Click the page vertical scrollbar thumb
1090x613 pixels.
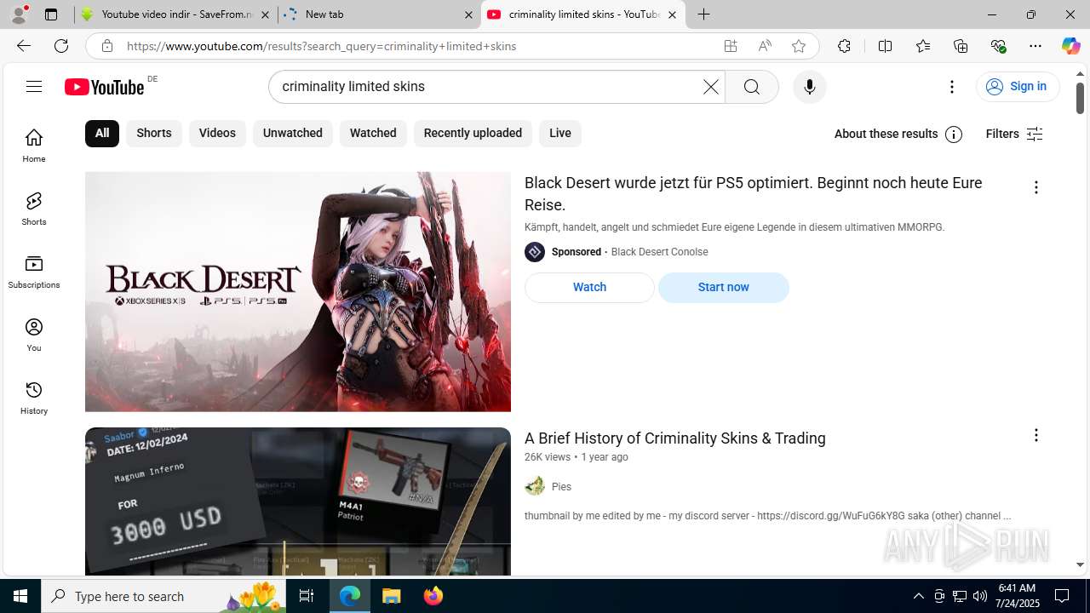pyautogui.click(x=1080, y=98)
